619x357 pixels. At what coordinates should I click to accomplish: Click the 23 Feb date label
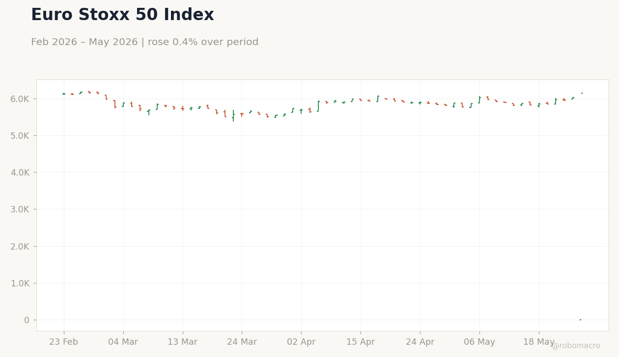pyautogui.click(x=63, y=342)
